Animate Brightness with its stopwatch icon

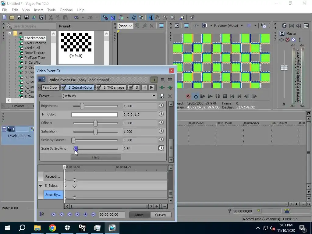[x=161, y=106]
